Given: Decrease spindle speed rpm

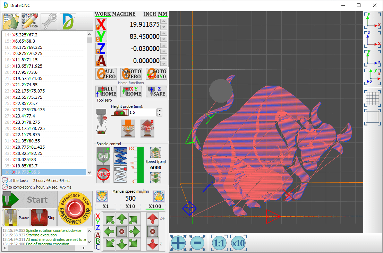Looking at the screenshot, I should point(155,177).
